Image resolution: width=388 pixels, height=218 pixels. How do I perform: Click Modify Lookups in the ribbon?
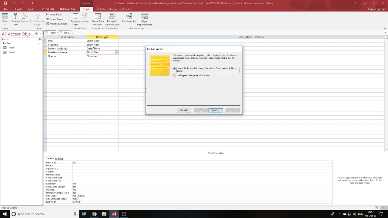tap(56, 24)
